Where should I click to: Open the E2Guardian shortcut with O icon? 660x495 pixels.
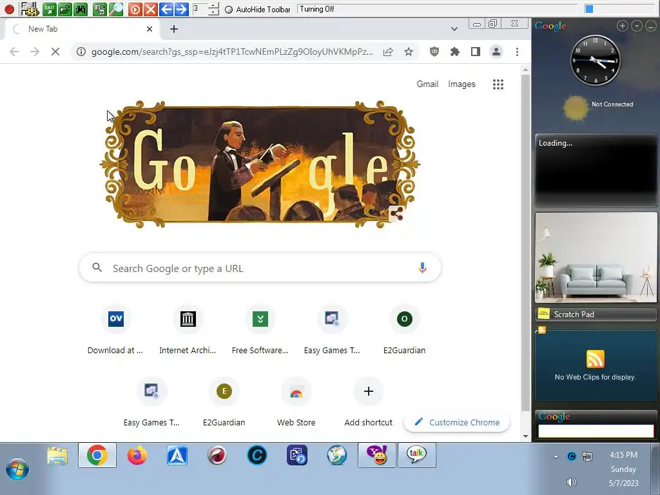pyautogui.click(x=405, y=331)
